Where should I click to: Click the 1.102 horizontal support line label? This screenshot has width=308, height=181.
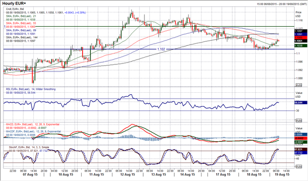(161, 49)
